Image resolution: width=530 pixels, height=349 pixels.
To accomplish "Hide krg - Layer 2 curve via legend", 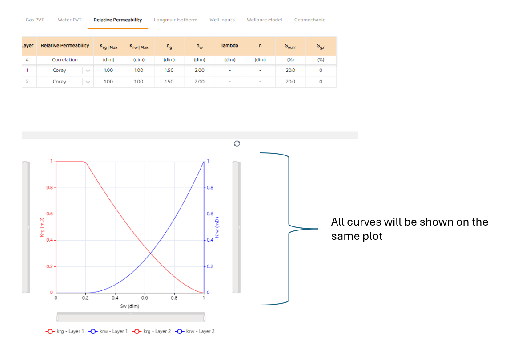I will coord(151,331).
